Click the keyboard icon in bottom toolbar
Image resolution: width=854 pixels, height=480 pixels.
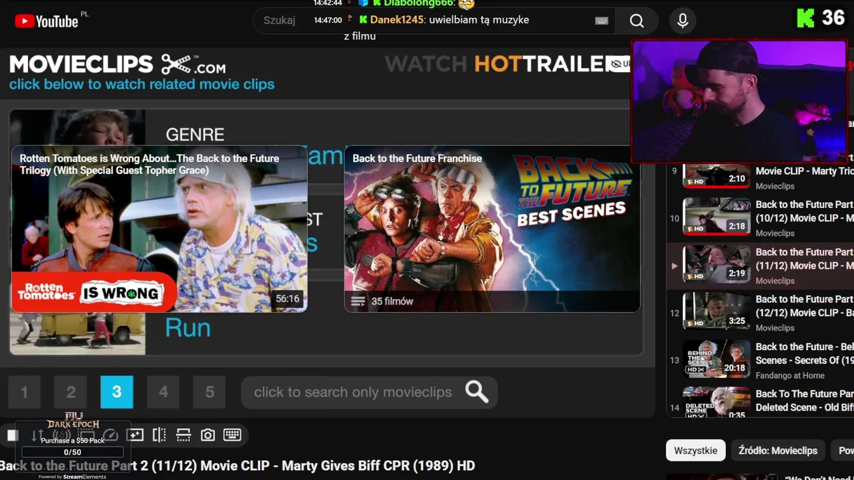click(x=232, y=435)
